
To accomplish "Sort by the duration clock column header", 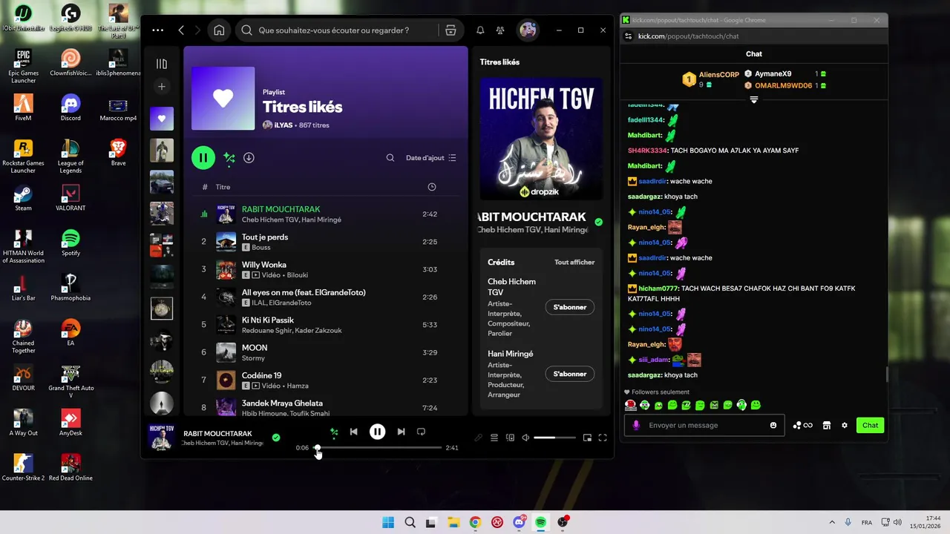I will (432, 187).
